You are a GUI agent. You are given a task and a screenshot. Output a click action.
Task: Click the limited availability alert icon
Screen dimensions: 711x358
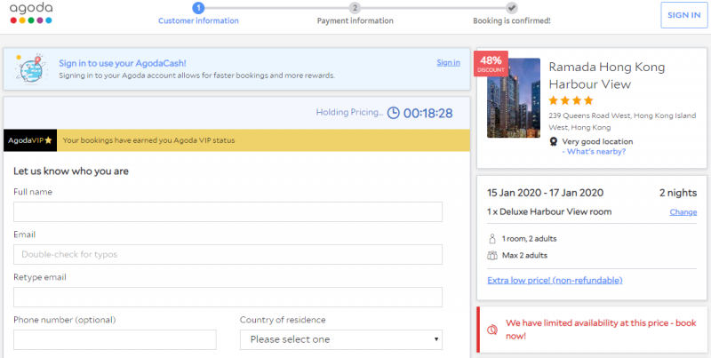(x=491, y=330)
